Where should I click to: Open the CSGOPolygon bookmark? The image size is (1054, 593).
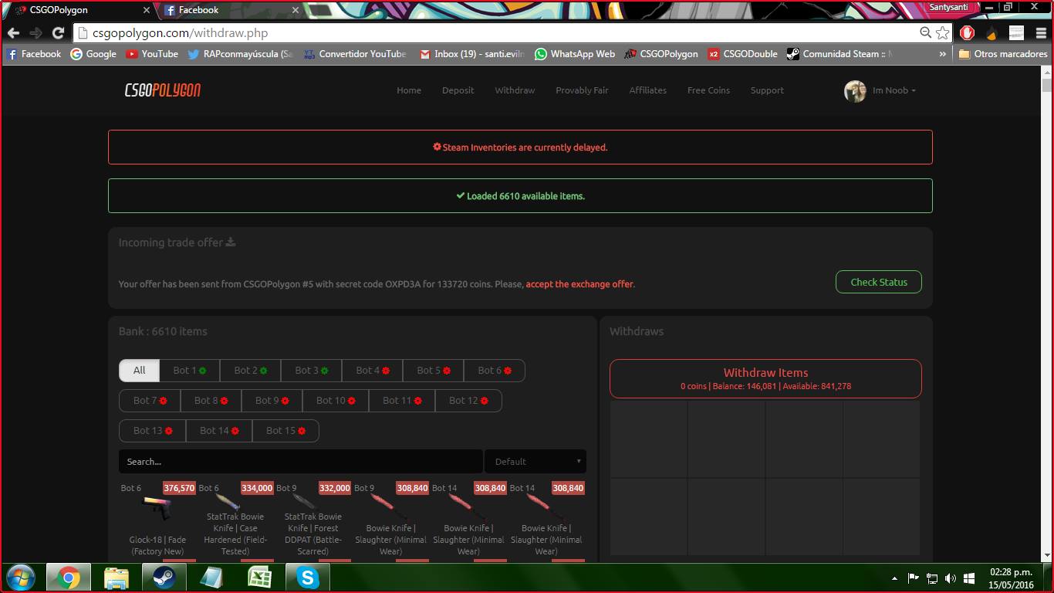(x=661, y=54)
